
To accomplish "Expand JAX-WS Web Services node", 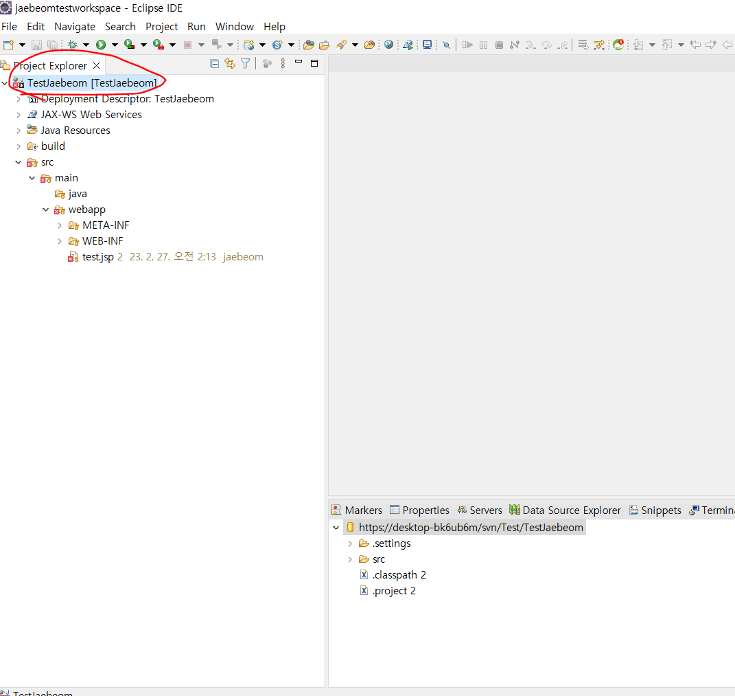I will pos(19,115).
